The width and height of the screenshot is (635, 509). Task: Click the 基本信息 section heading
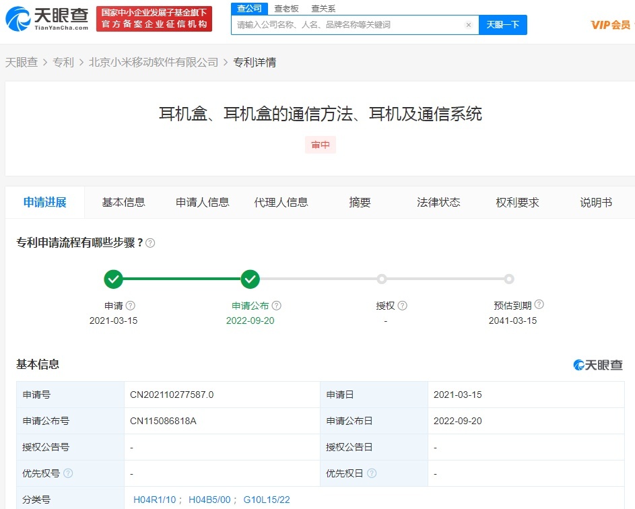pos(38,364)
